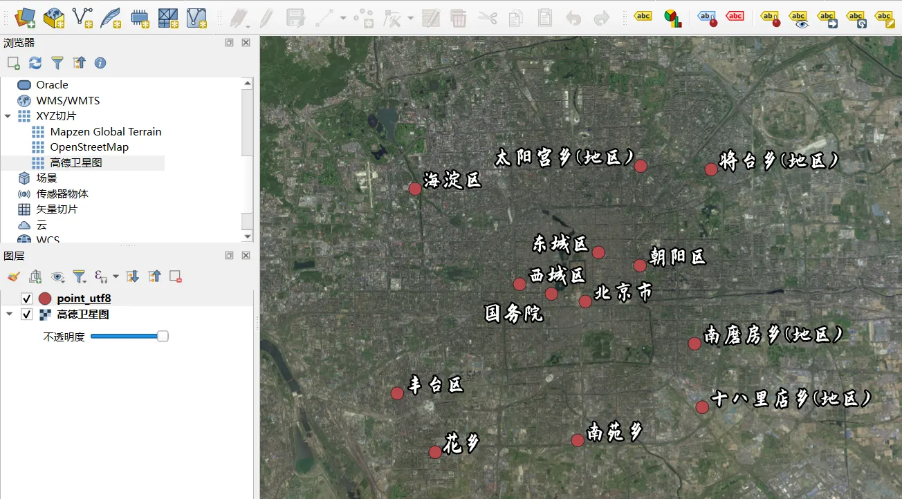Select the 传感器物体 browser entry

62,194
